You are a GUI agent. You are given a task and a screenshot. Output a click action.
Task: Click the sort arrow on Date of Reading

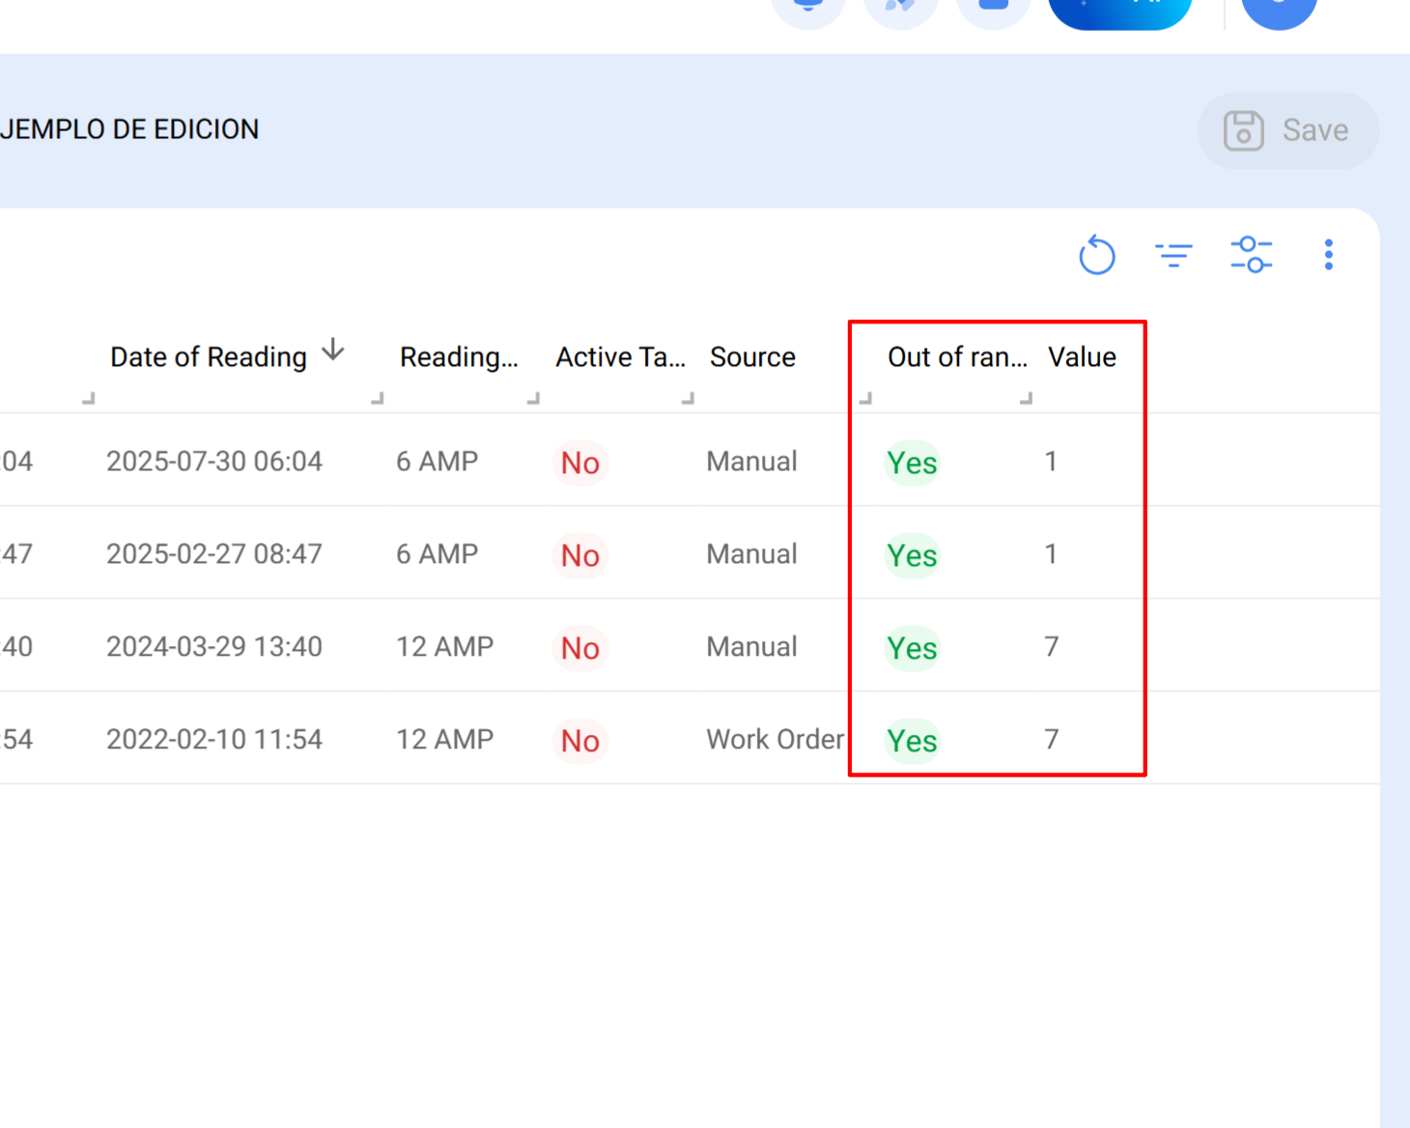(331, 351)
